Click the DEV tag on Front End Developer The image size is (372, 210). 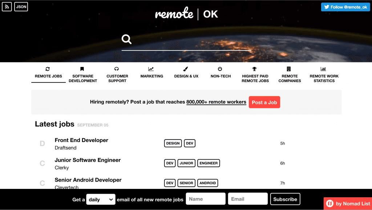pyautogui.click(x=190, y=143)
